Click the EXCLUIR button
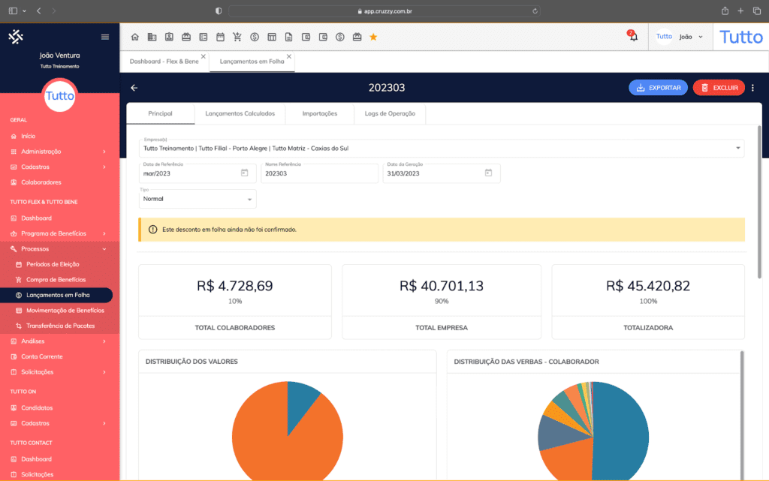Image resolution: width=769 pixels, height=481 pixels. point(718,88)
